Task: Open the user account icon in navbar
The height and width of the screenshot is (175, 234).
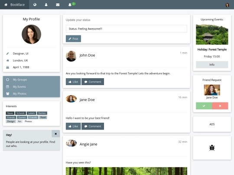Action: (46, 5)
